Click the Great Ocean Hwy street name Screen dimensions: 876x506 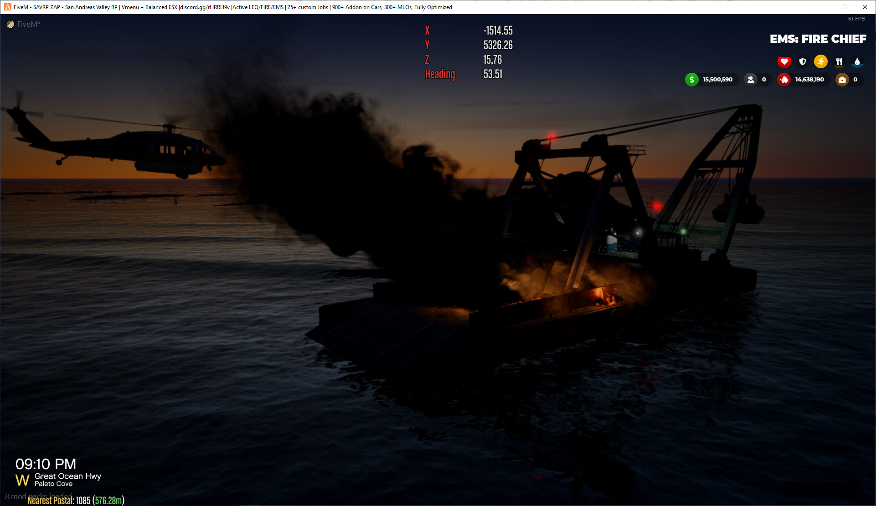coord(68,476)
